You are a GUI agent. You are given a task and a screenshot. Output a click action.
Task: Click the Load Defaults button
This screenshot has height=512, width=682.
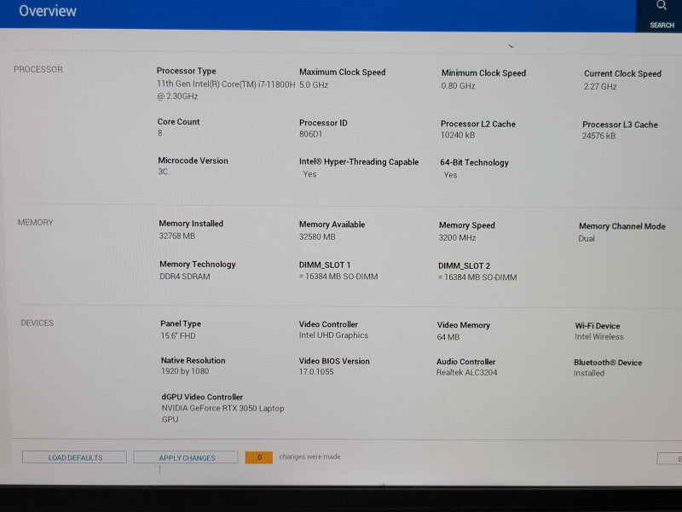pos(75,457)
